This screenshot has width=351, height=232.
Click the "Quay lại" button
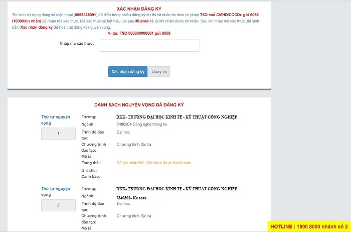tap(160, 72)
